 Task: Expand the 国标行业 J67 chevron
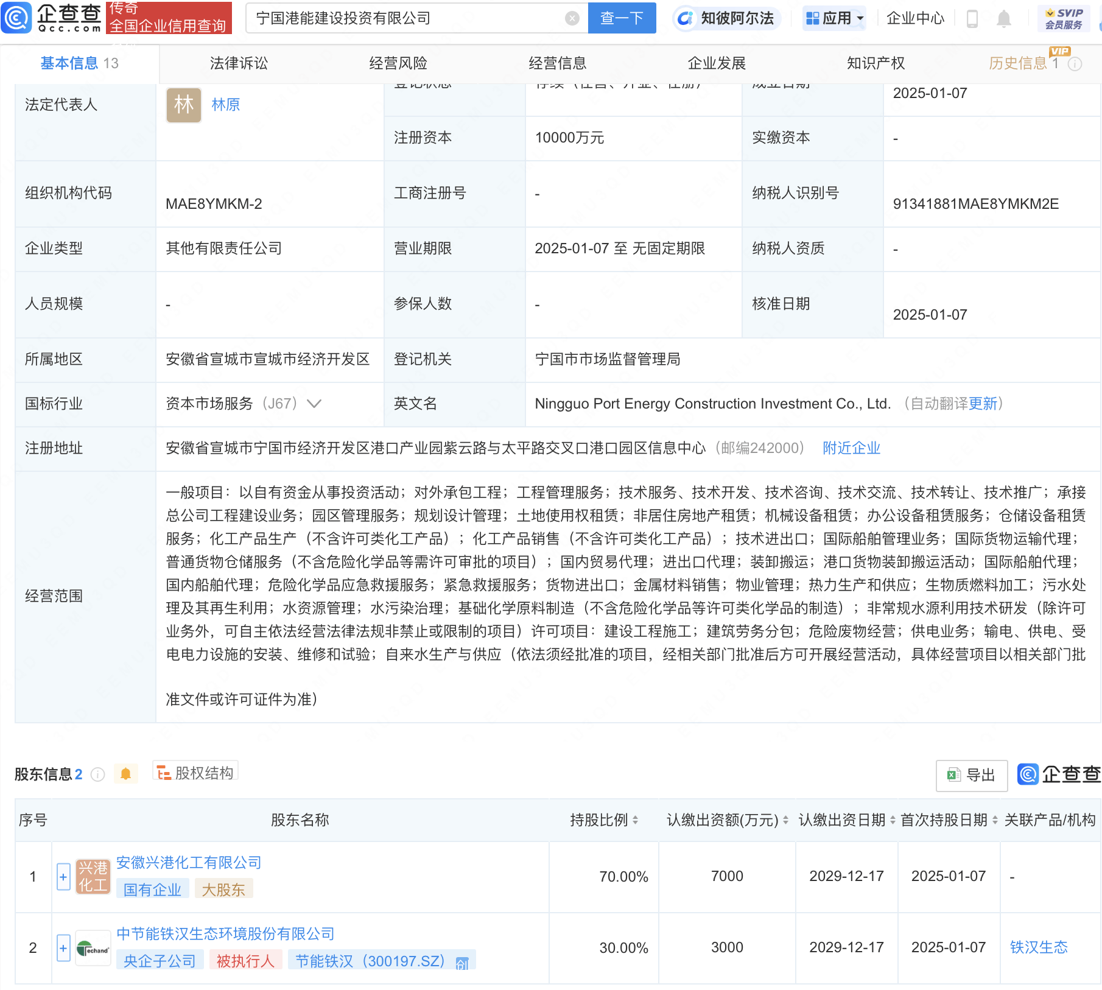tap(314, 404)
